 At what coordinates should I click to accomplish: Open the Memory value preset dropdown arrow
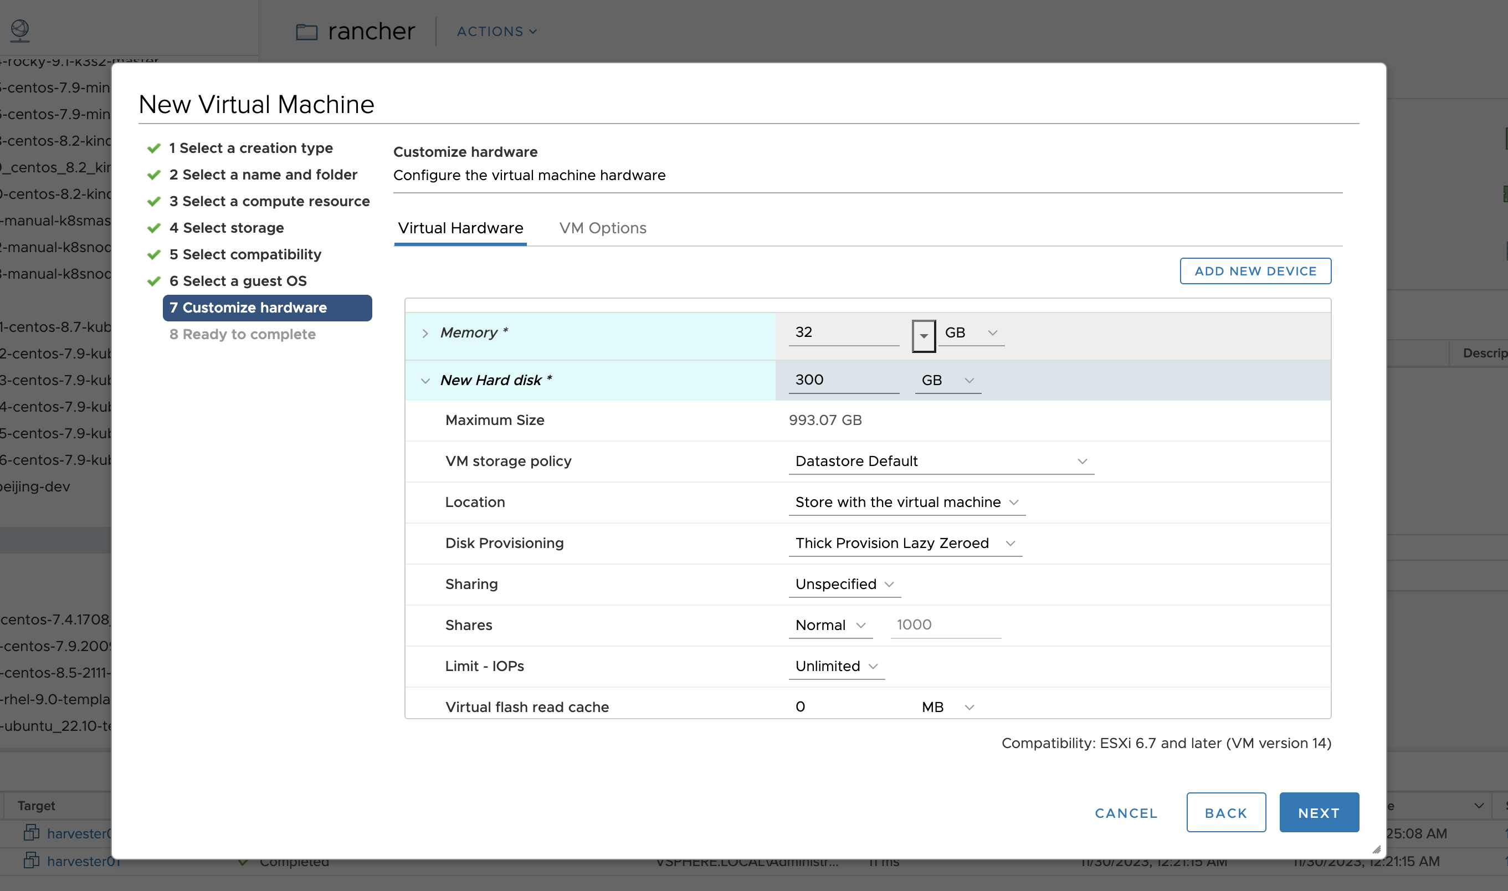(x=924, y=336)
